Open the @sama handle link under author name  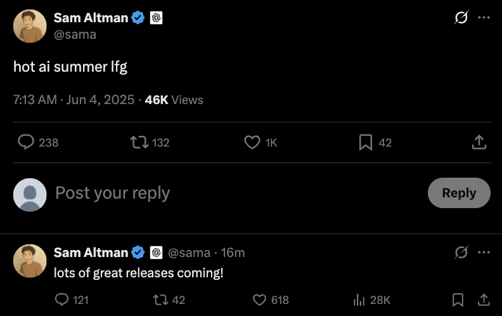[x=75, y=34]
